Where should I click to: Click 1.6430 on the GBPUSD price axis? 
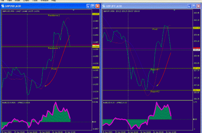[x=96, y=35]
